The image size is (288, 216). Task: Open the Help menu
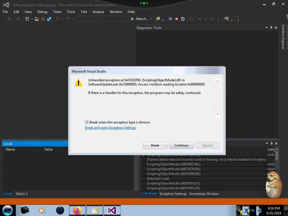131,12
